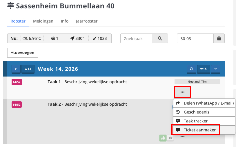Open the three-dots menu below Taak 2
236x147 pixels.
tap(182, 137)
